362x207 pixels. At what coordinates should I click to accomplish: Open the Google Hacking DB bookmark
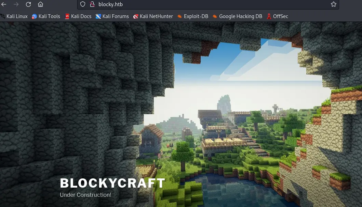237,16
